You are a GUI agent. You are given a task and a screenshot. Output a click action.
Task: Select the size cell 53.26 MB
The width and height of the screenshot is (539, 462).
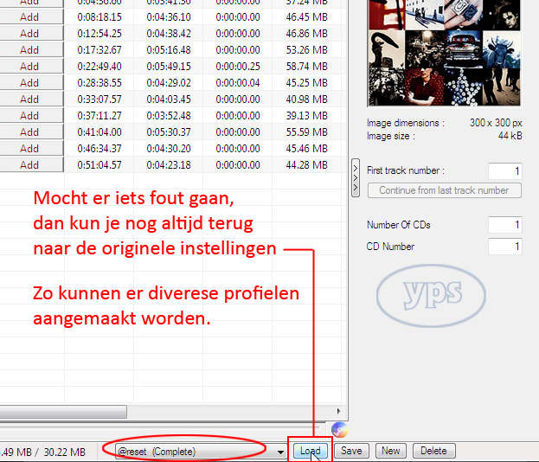click(x=306, y=50)
